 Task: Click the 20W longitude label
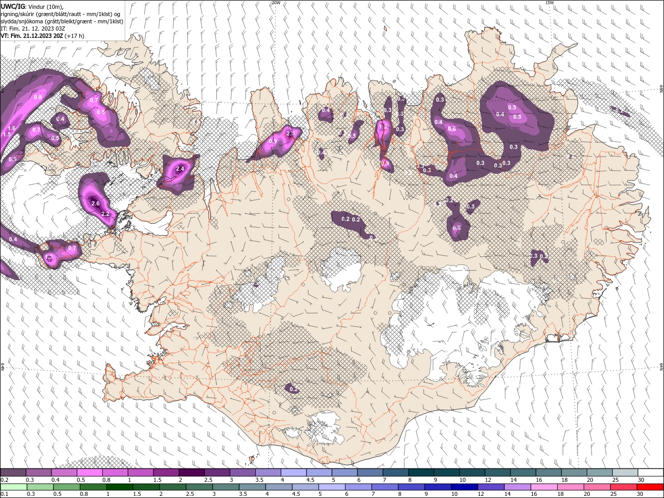coord(276,3)
